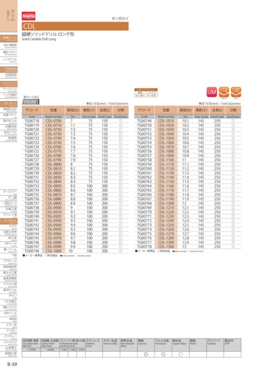Open the ヘッド交換式 sidebar tab
The image size is (263, 372).
click(9, 96)
